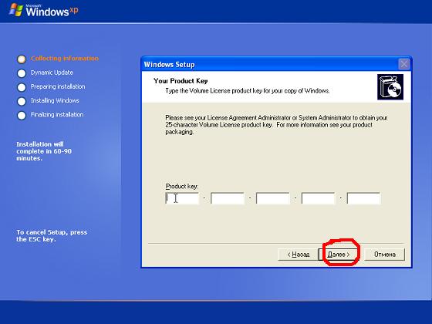The width and height of the screenshot is (432, 324).
Task: Click the Windows Setup title bar
Action: 270,65
